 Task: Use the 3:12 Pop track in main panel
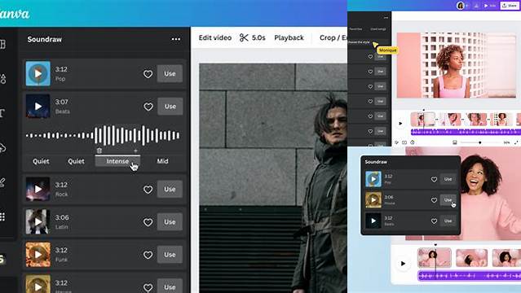coord(170,74)
